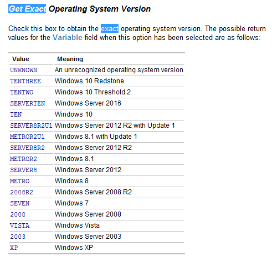Click the 'Meaning' column header
272x256 pixels.
coord(70,59)
